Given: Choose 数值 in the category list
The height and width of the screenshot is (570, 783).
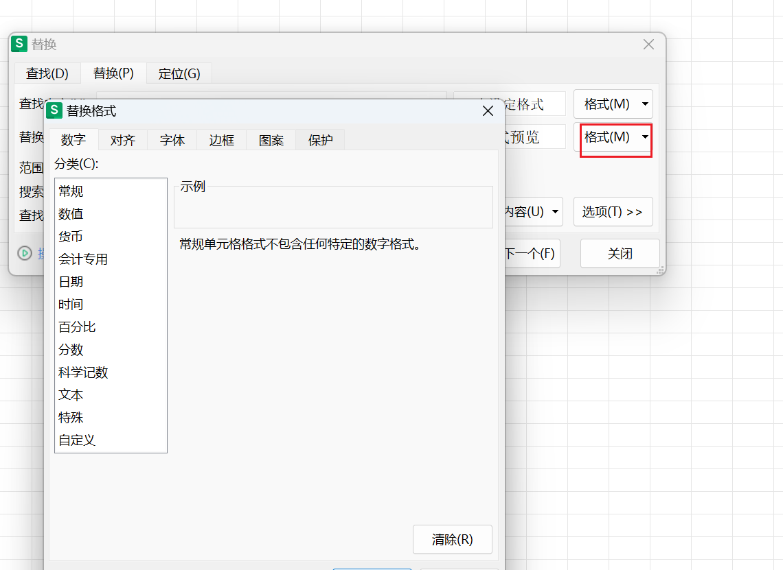Looking at the screenshot, I should point(71,214).
